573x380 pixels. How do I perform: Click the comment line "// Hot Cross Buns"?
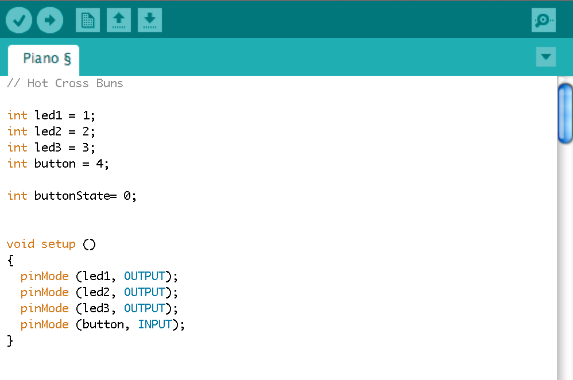65,83
